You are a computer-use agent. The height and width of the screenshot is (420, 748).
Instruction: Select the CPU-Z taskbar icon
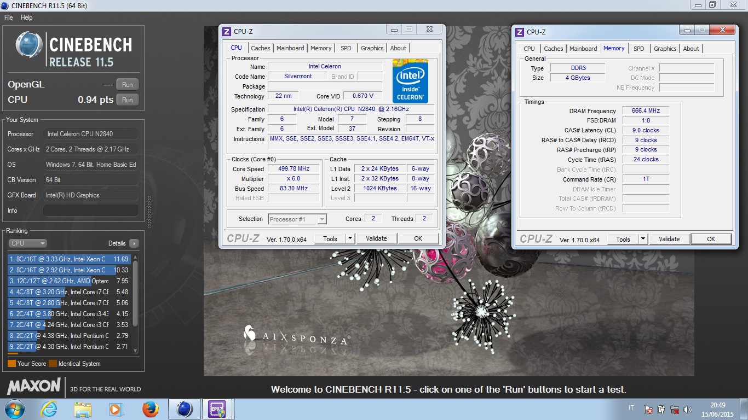[x=217, y=409]
